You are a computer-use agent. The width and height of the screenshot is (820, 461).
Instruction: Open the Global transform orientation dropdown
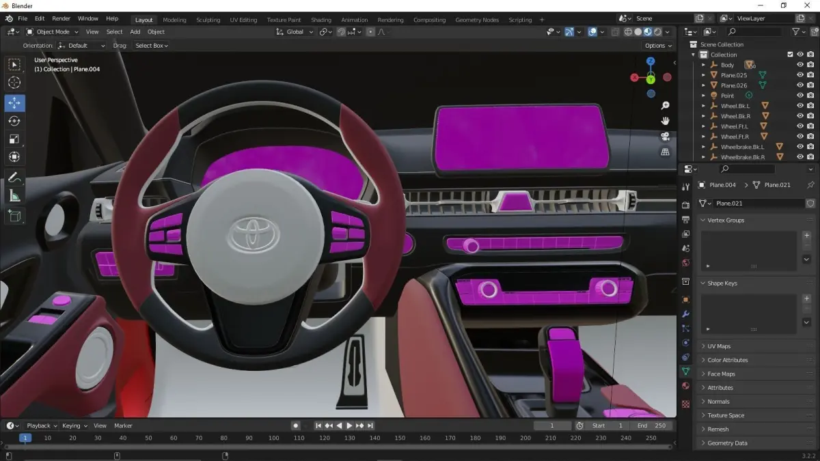click(x=295, y=32)
